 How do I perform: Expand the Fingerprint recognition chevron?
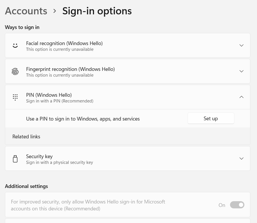[242, 71]
